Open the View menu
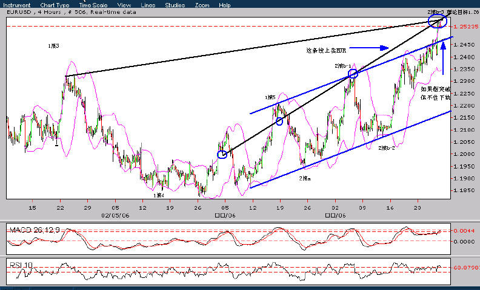 pyautogui.click(x=124, y=5)
